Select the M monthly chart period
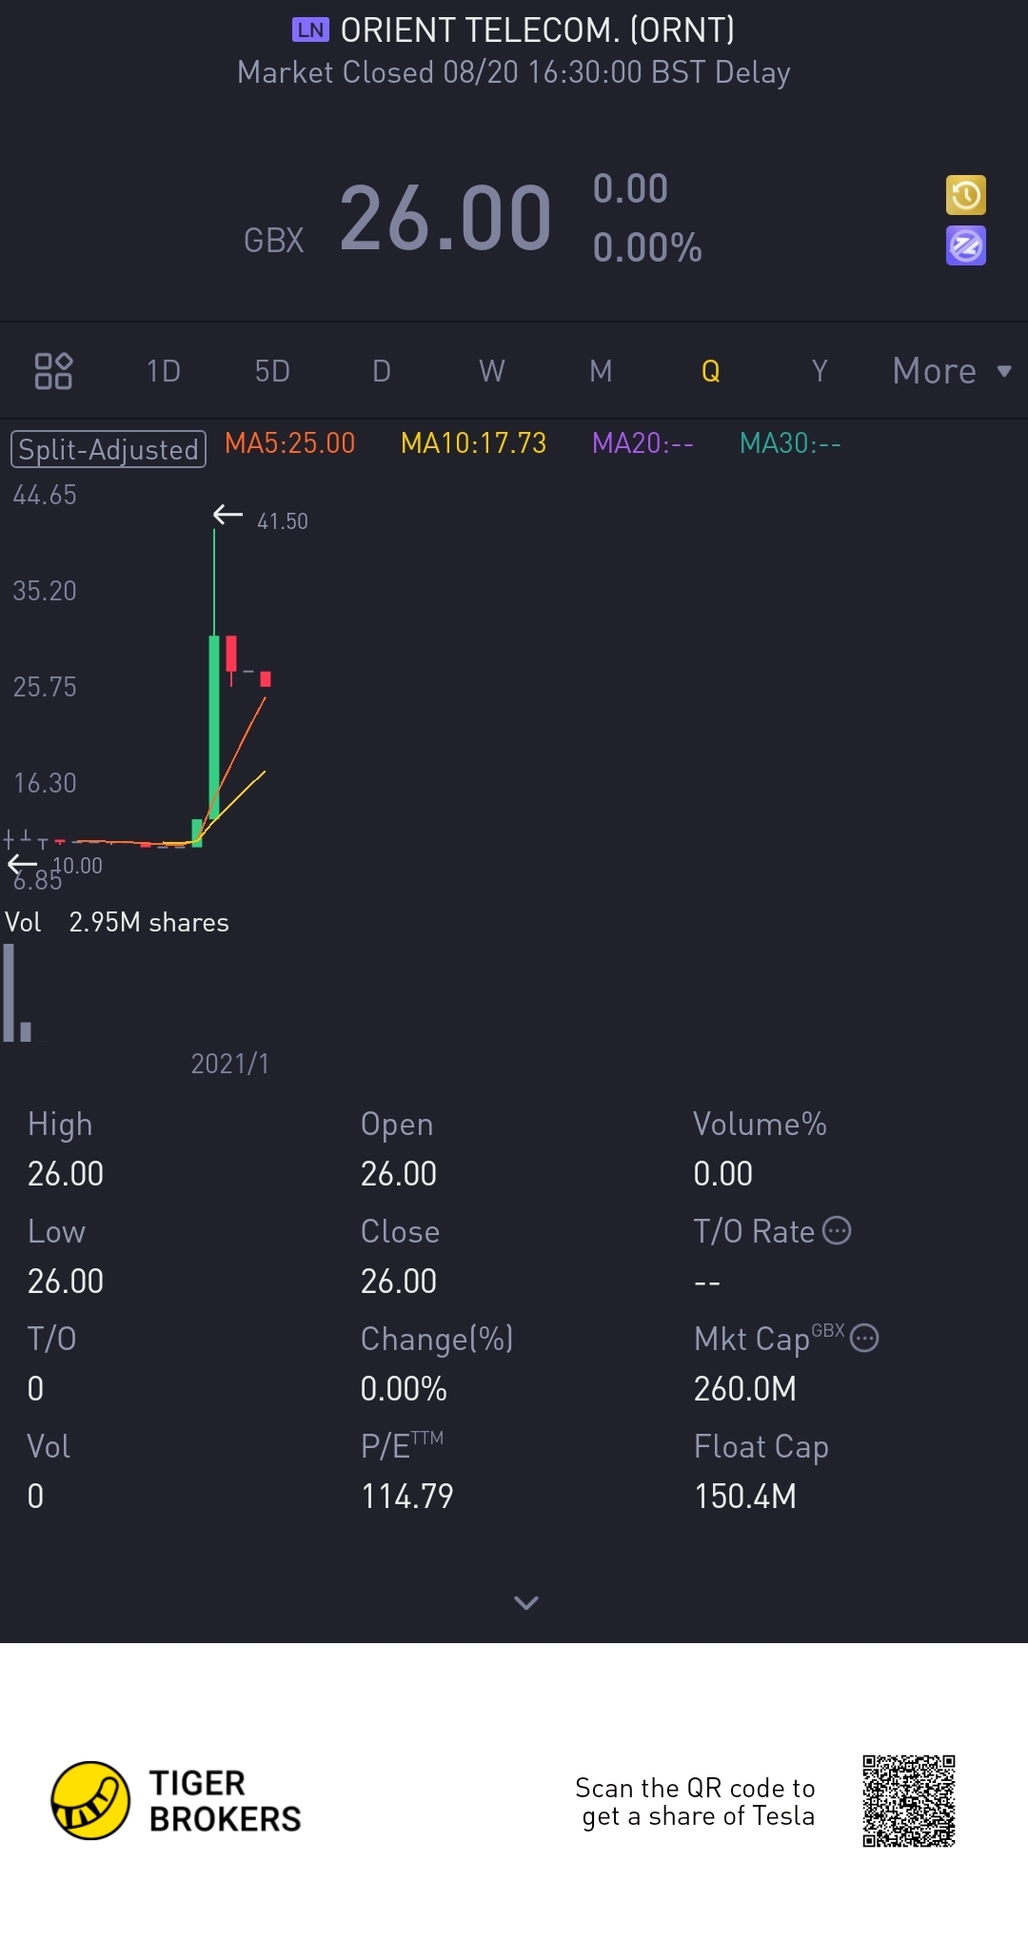1028x1959 pixels. click(x=601, y=371)
